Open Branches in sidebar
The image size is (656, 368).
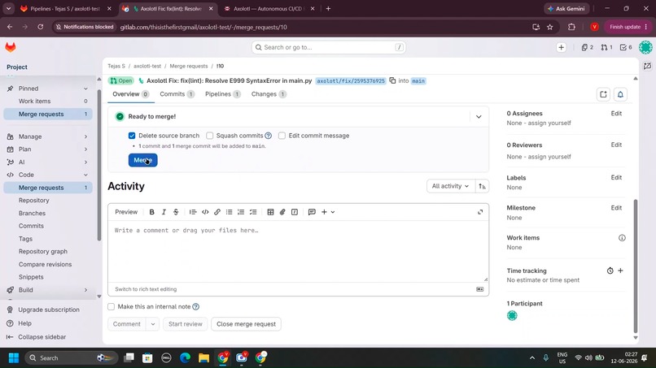(x=32, y=213)
